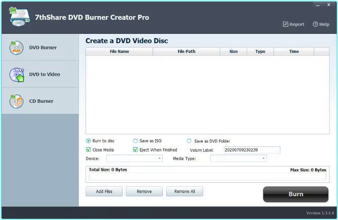
Task: Click the Volum Label input field
Action: click(252, 150)
